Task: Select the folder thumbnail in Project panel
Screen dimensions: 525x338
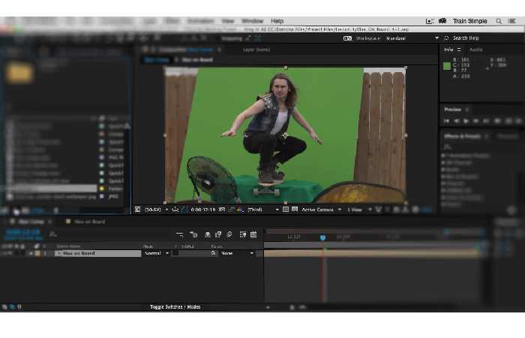Action: point(19,73)
